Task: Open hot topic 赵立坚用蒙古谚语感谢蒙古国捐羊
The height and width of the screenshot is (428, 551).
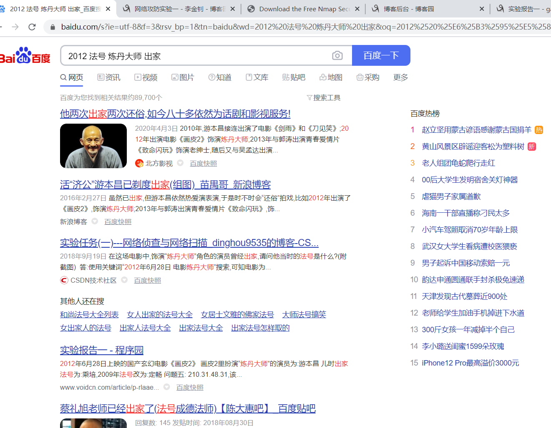Action: 477,130
